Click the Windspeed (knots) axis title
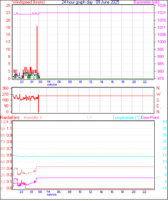 28,2
